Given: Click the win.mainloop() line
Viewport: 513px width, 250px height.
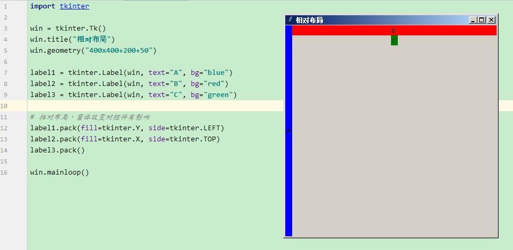Looking at the screenshot, I should pos(60,172).
